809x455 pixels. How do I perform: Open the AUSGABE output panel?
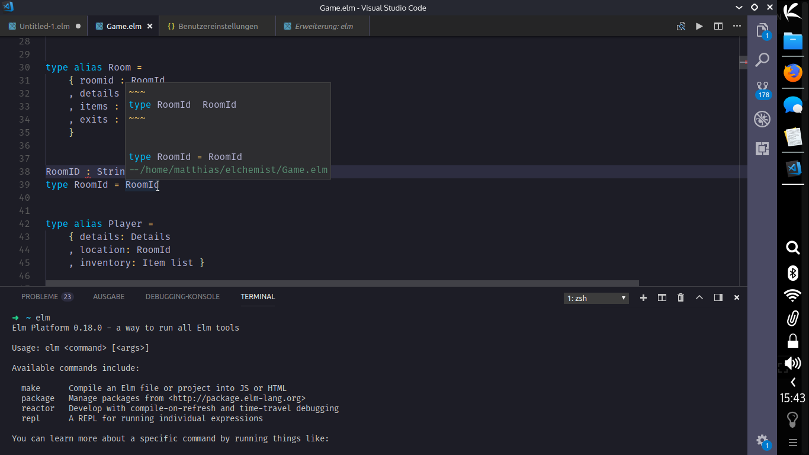click(108, 297)
